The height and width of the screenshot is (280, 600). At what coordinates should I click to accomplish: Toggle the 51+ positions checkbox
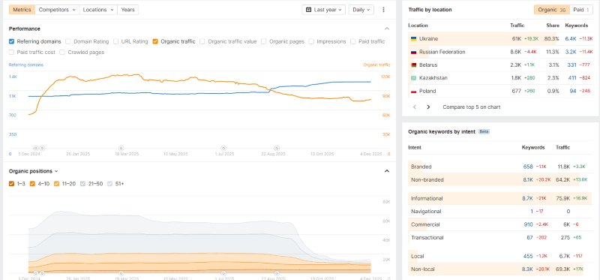point(110,184)
